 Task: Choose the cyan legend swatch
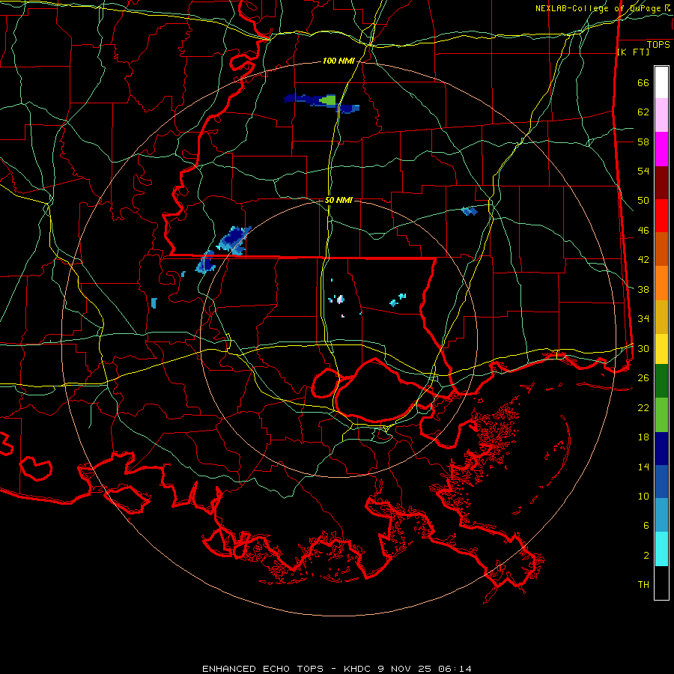point(661,549)
